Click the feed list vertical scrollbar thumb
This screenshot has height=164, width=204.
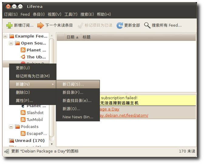coord(52,88)
